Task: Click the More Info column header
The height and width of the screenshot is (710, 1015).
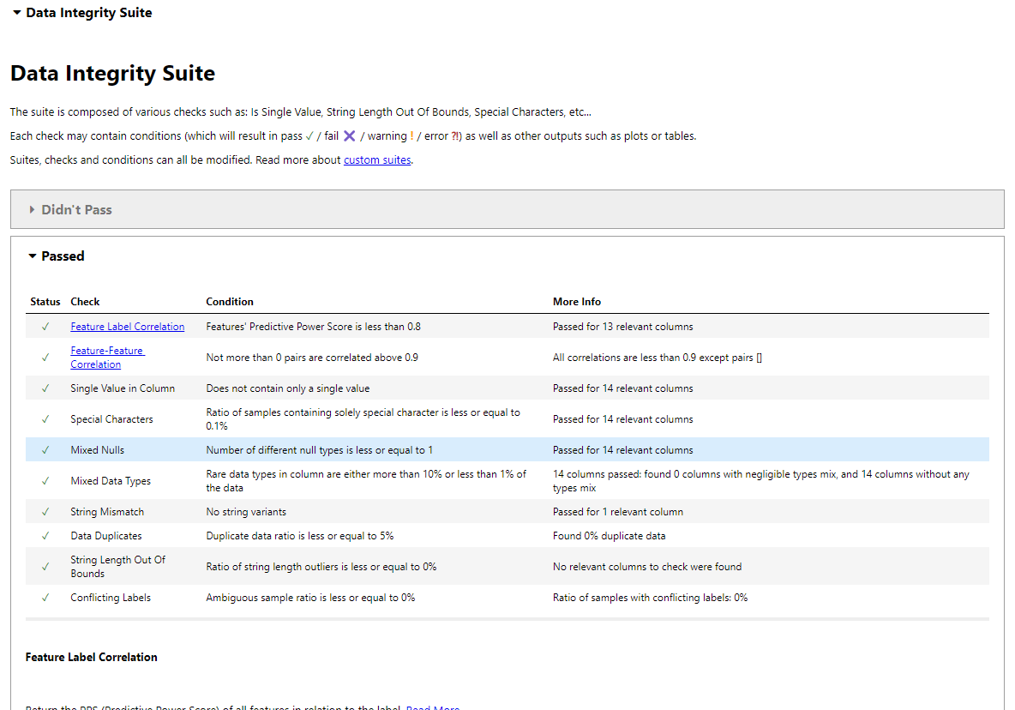Action: [x=577, y=302]
